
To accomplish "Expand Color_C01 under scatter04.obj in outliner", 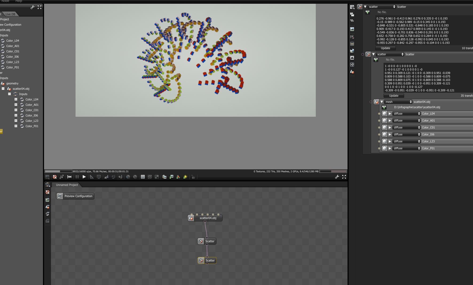I will coord(16,110).
